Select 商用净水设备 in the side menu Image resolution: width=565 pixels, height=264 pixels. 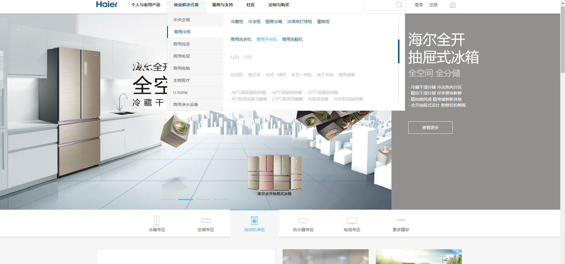tap(195, 105)
